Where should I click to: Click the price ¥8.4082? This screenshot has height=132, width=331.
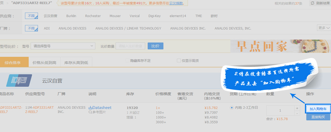tap(211, 117)
